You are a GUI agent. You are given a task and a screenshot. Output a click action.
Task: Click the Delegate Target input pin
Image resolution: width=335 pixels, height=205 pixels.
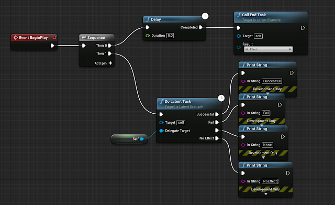pyautogui.click(x=162, y=131)
